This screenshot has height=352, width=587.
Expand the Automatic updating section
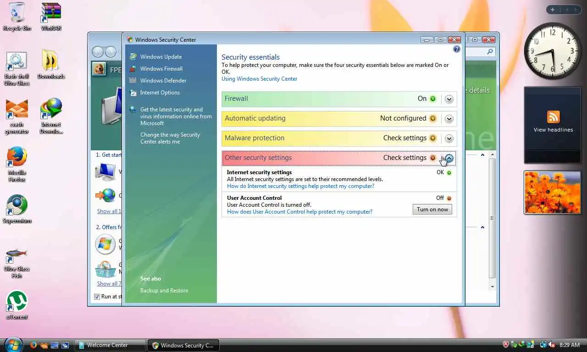449,119
